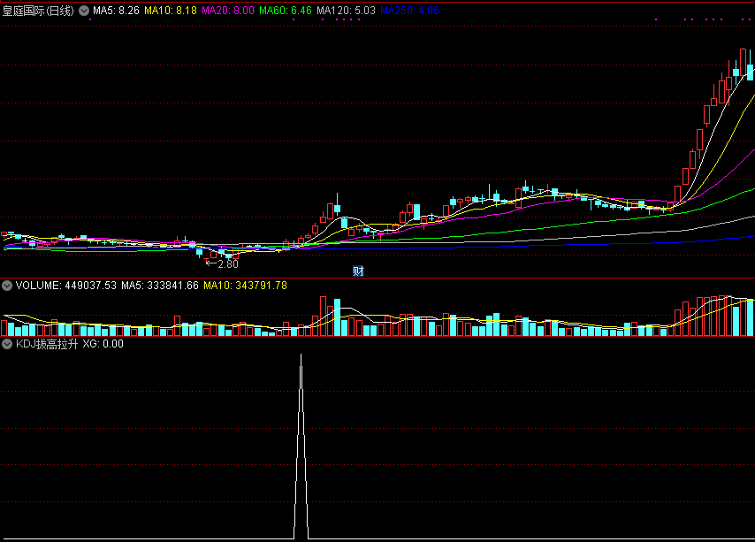Select the volume MA5: 333841.66 label
755x542 pixels.
160,286
